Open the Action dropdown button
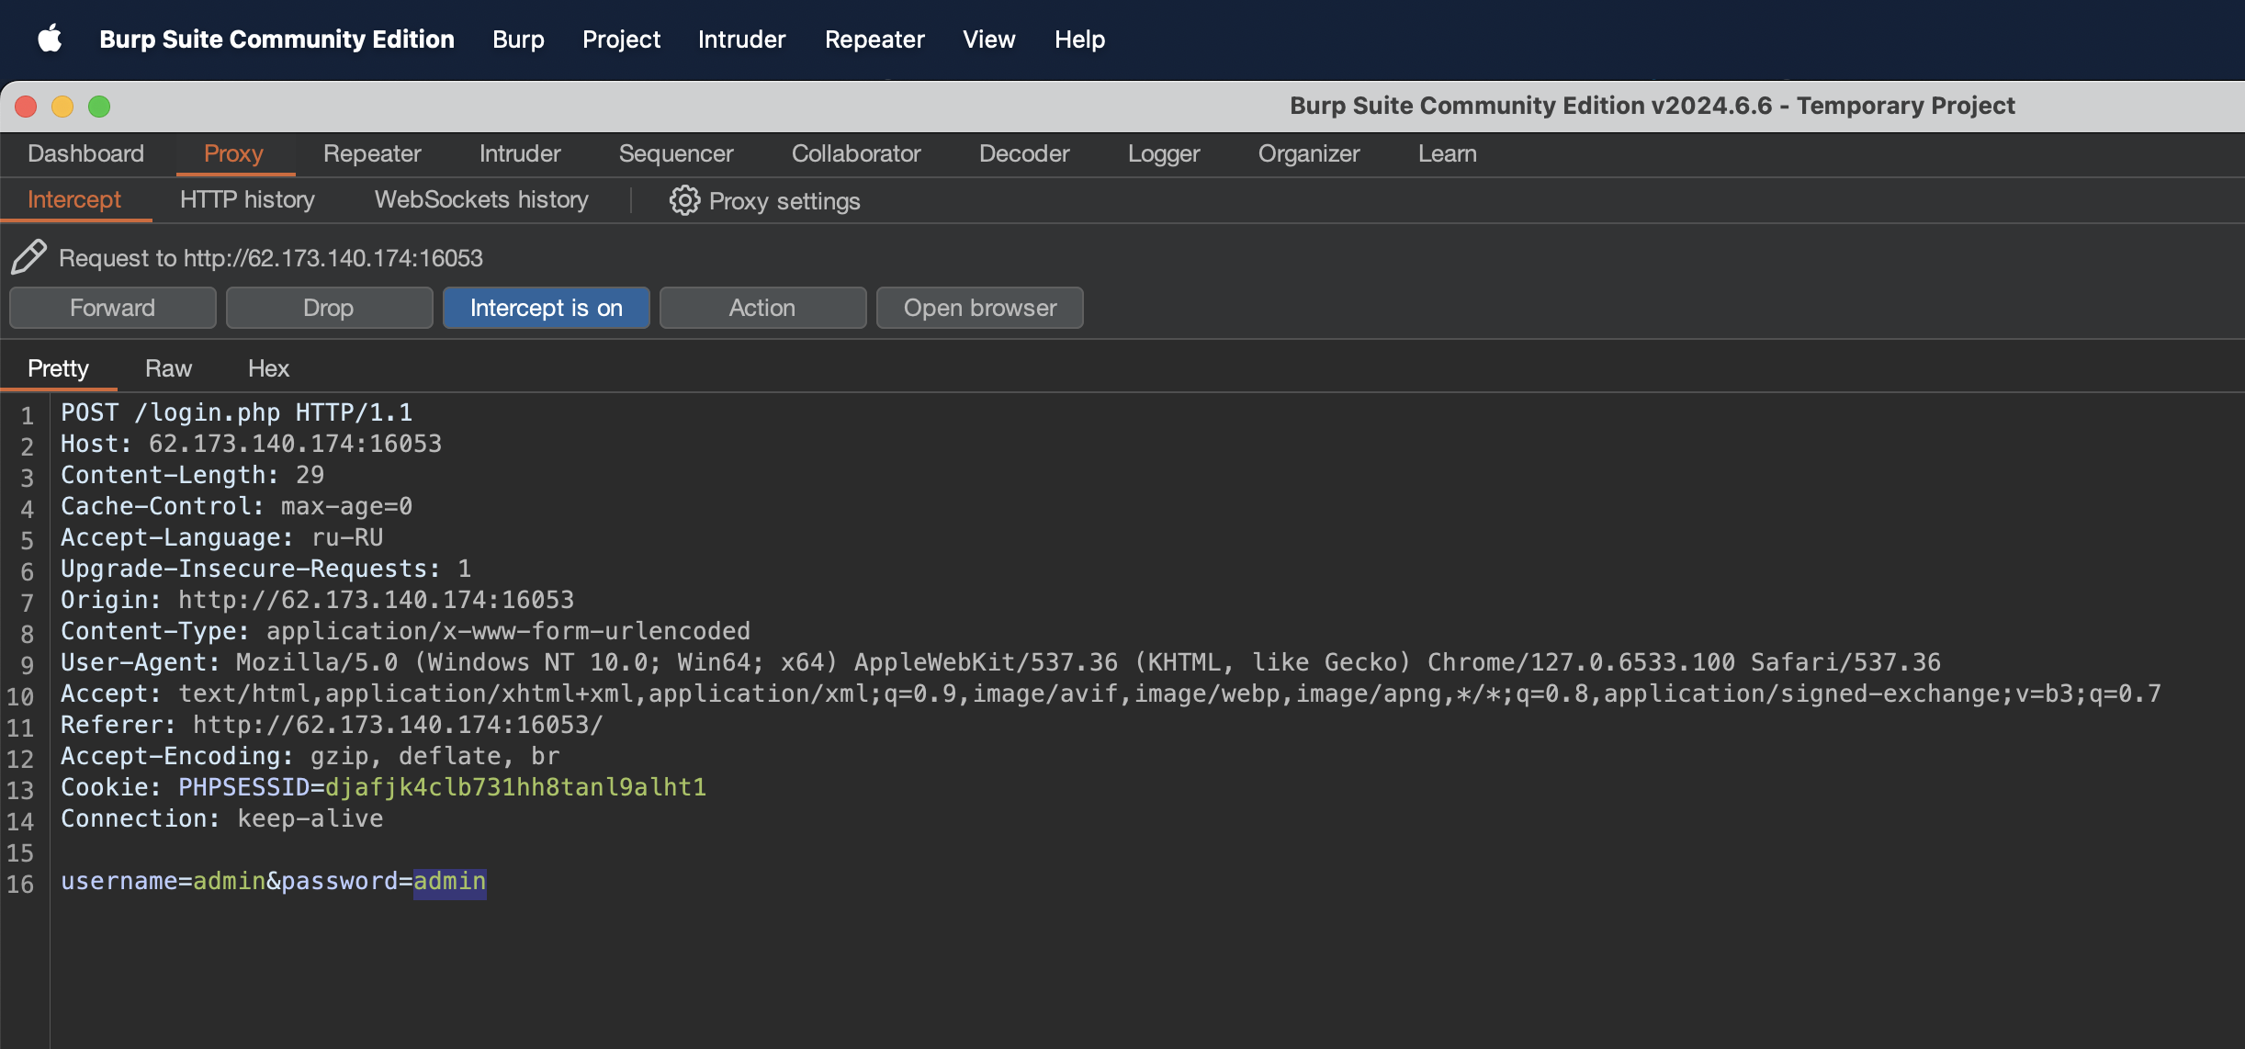 pos(761,308)
